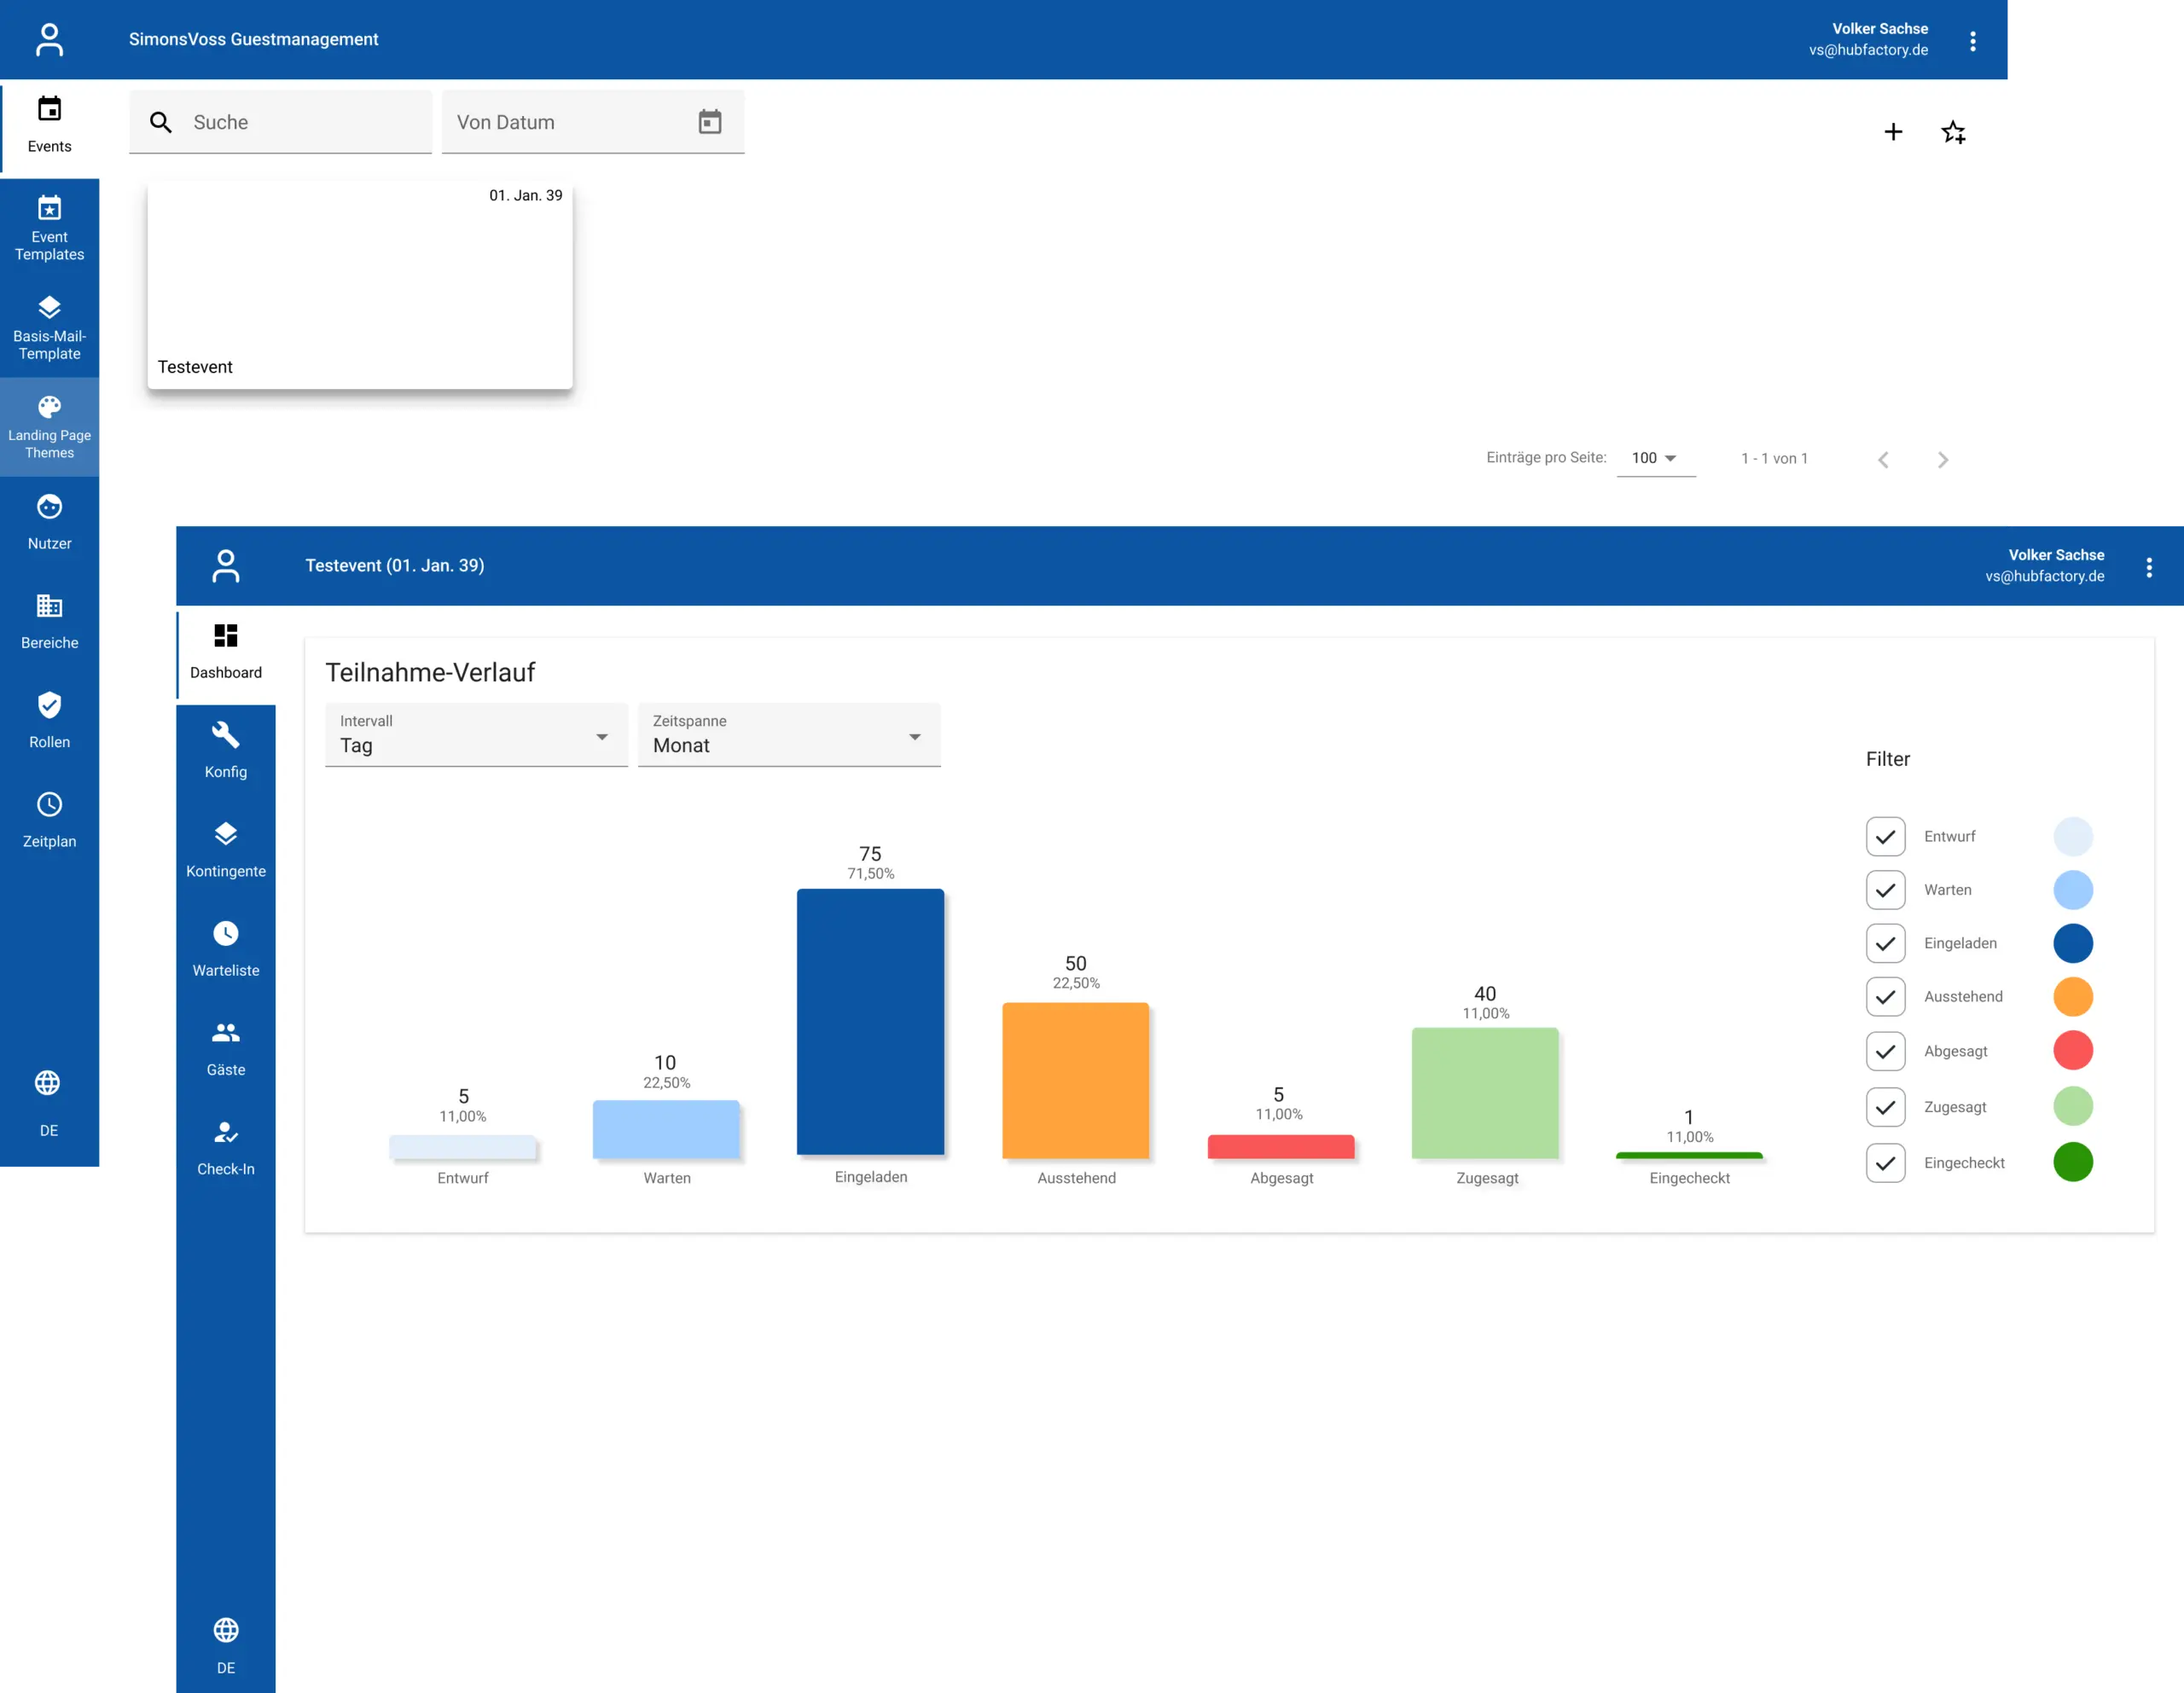Screen dimensions: 2184x1693
Task: Open Landing Page Themes palette icon
Action: (x=49, y=407)
